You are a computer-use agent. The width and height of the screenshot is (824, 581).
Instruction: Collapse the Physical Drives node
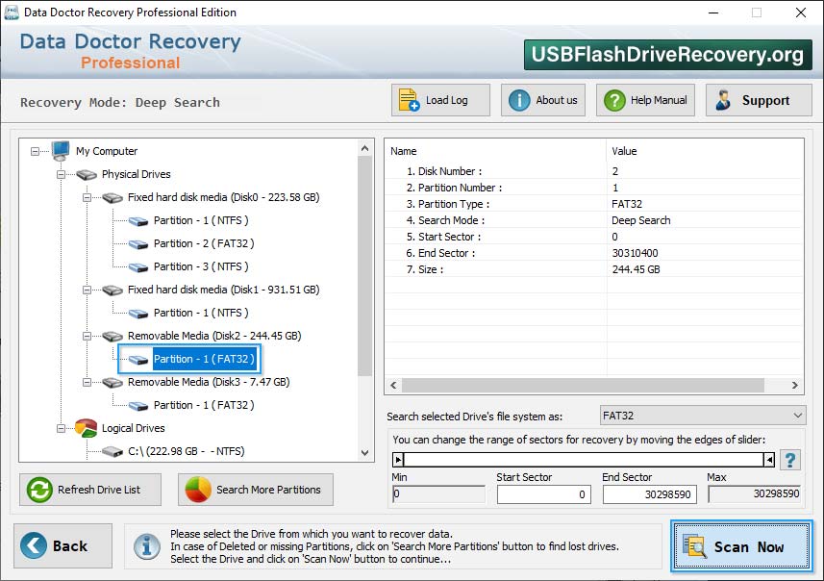pos(61,174)
